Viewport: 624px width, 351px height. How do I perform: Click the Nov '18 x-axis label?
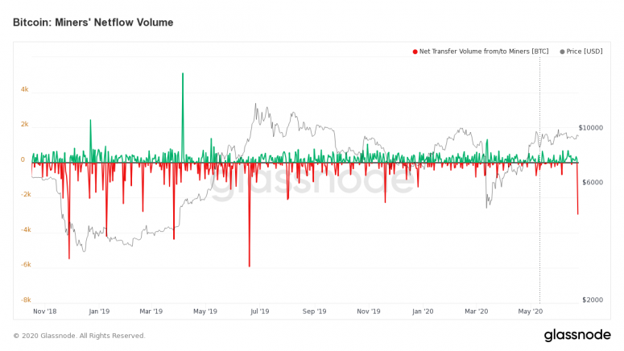click(44, 312)
